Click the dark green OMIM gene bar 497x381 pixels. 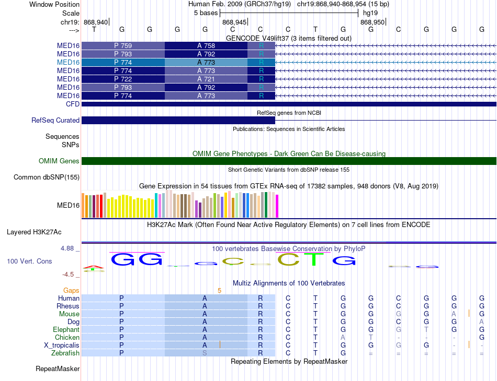(289, 161)
